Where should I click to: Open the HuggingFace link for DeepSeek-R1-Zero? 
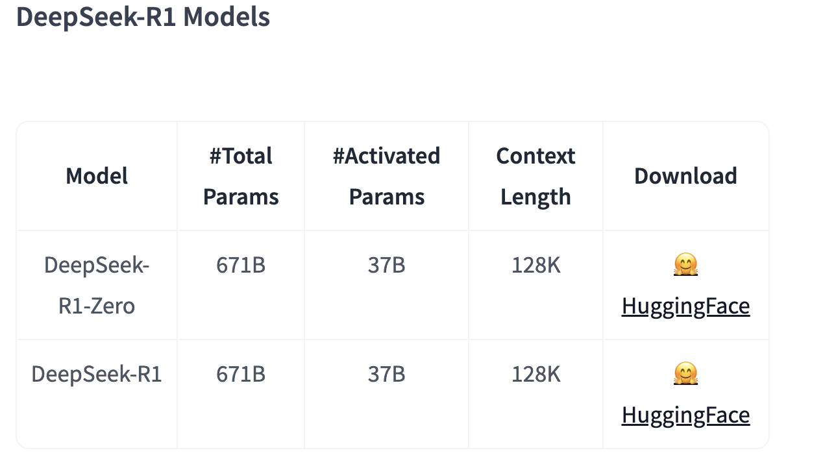tap(685, 306)
